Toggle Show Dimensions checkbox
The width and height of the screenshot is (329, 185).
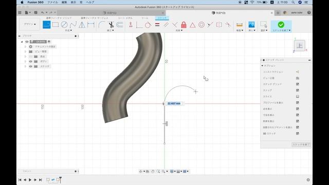click(298, 115)
